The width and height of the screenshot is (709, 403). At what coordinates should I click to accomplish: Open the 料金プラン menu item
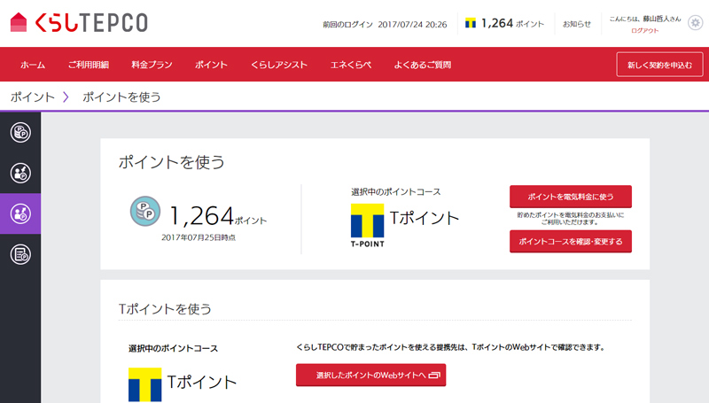pos(152,65)
